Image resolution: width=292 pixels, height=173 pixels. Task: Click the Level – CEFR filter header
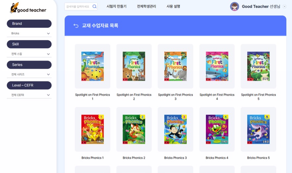click(x=29, y=85)
